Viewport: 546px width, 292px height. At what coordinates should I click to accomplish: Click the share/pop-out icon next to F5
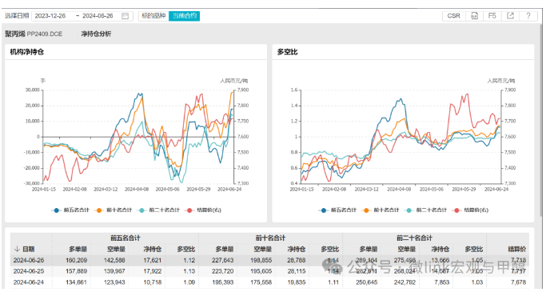(x=510, y=16)
